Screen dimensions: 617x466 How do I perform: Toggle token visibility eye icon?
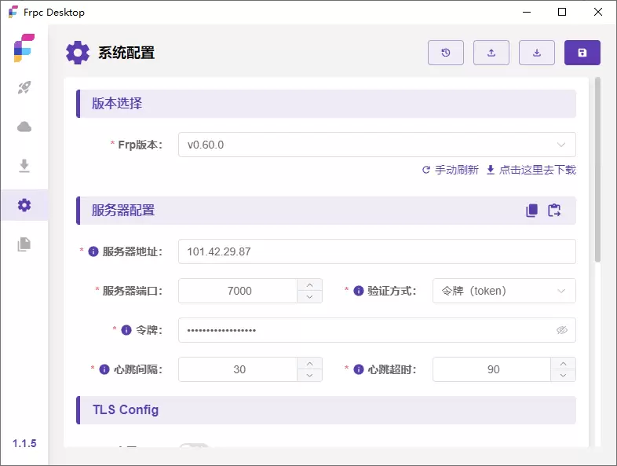tap(562, 330)
